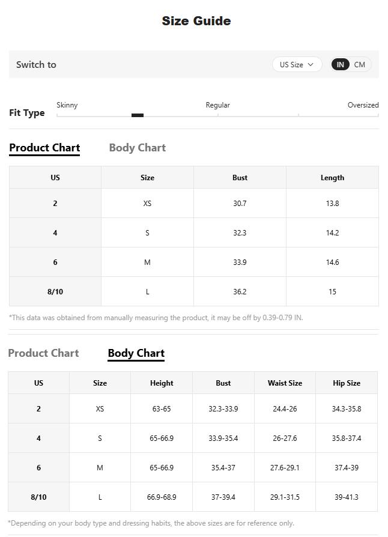Click the 39-41.3 hip size cell
The image size is (388, 537).
[347, 497]
